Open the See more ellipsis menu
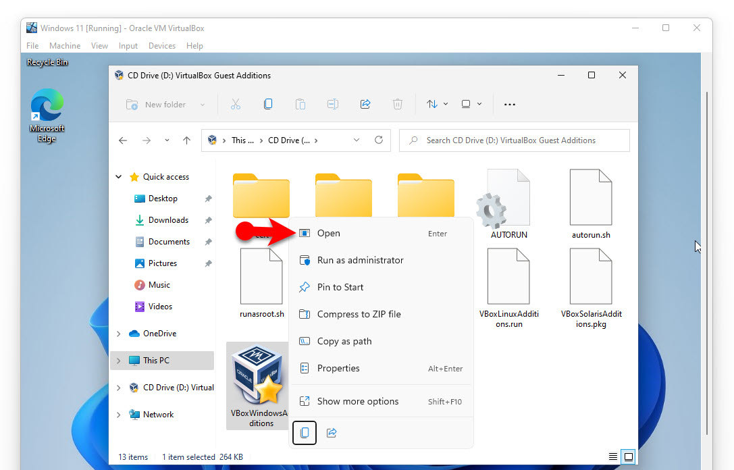The height and width of the screenshot is (470, 734). (510, 104)
